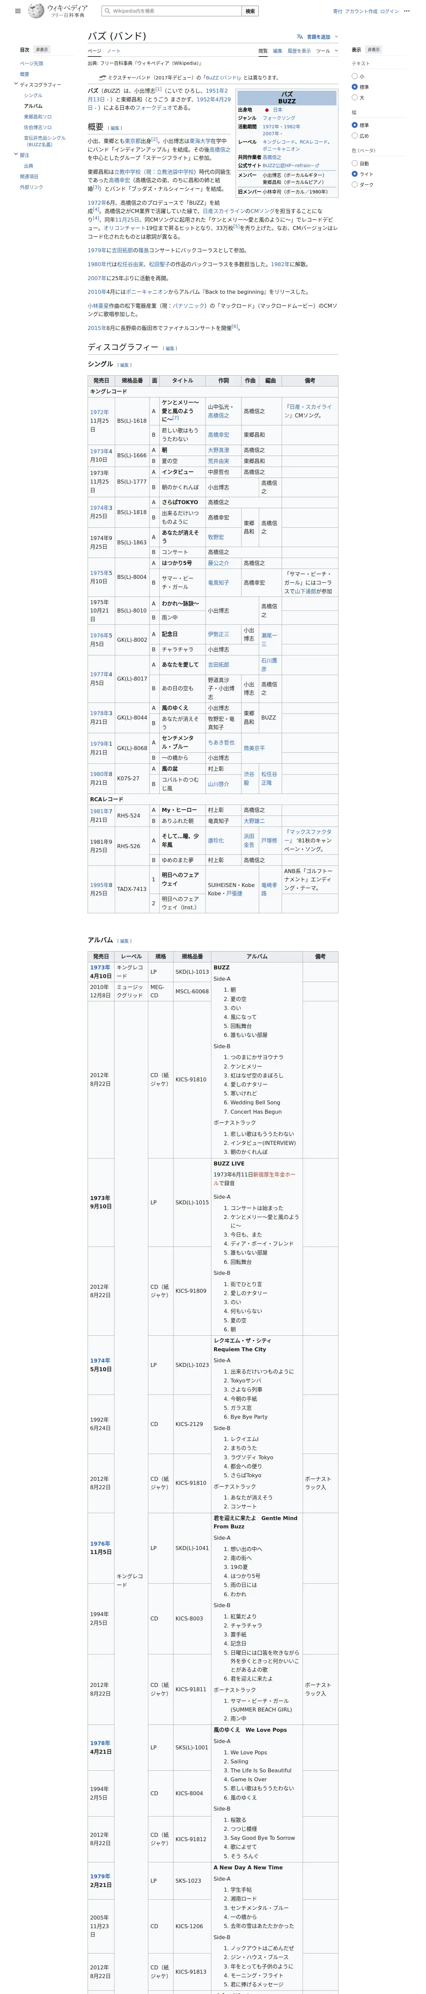Jump to 宣伝非売品シングル in contents
Image resolution: width=426 pixels, height=1994 pixels.
(45, 141)
